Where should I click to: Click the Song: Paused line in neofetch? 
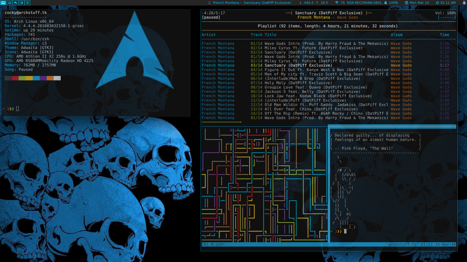point(19,70)
